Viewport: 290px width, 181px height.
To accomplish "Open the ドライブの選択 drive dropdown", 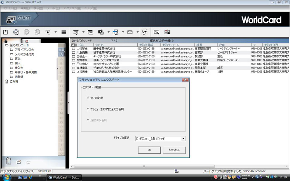I will (183, 139).
